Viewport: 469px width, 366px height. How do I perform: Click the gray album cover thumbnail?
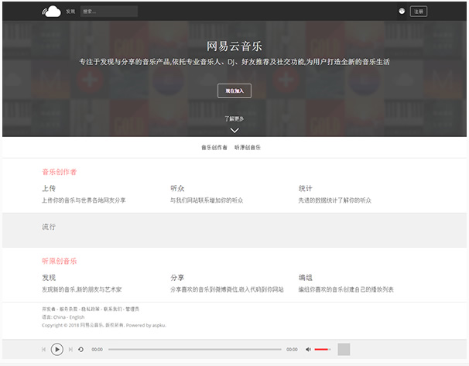pyautogui.click(x=344, y=349)
